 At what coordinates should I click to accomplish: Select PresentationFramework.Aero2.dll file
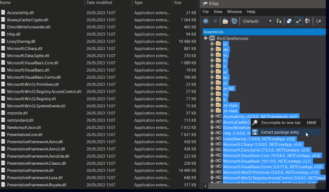(x=36, y=149)
